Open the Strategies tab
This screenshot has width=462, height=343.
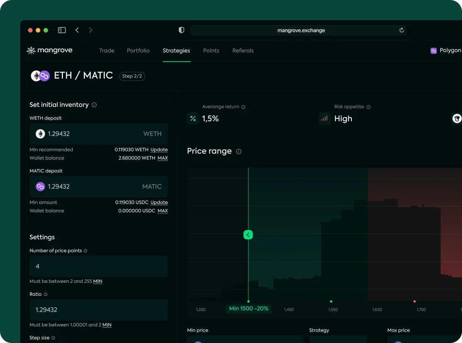tap(176, 51)
